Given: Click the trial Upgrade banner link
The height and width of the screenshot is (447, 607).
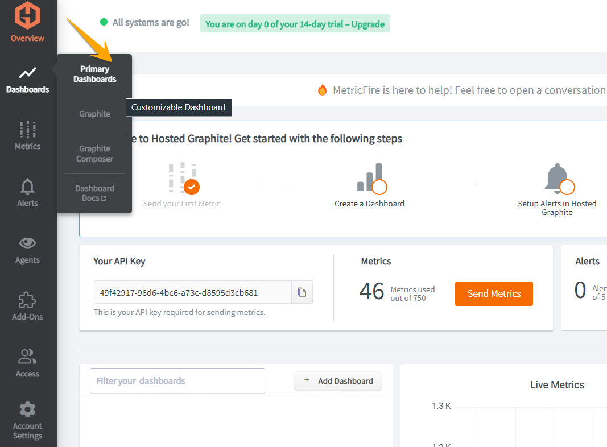Looking at the screenshot, I should pyautogui.click(x=295, y=24).
